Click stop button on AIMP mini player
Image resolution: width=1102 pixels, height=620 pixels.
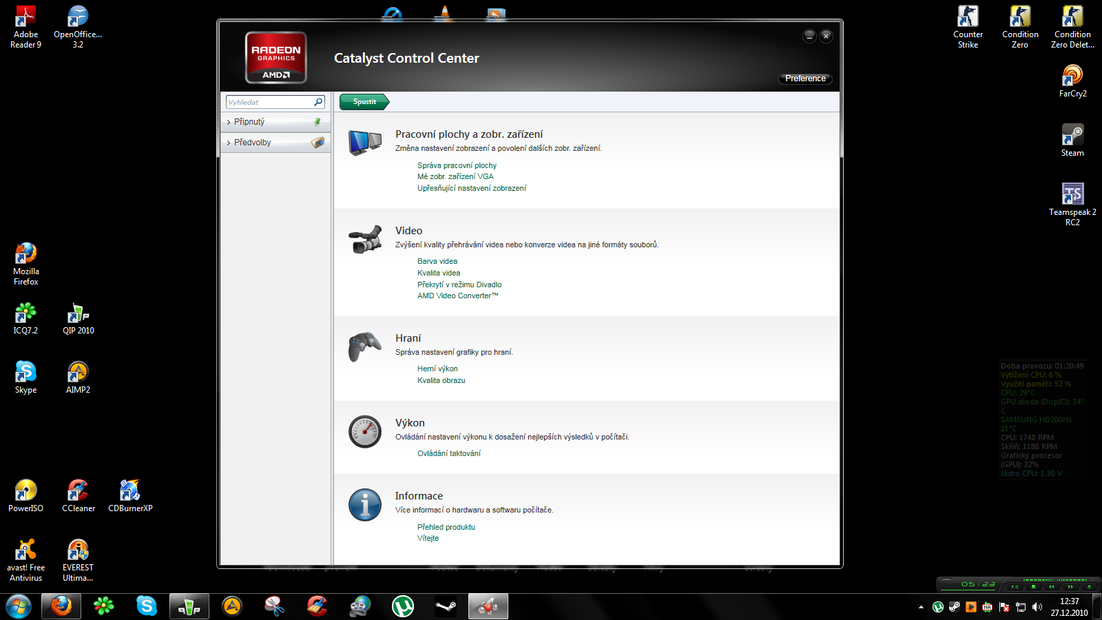point(1033,587)
